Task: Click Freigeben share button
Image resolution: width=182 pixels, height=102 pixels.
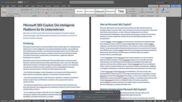Action: click(x=176, y=6)
